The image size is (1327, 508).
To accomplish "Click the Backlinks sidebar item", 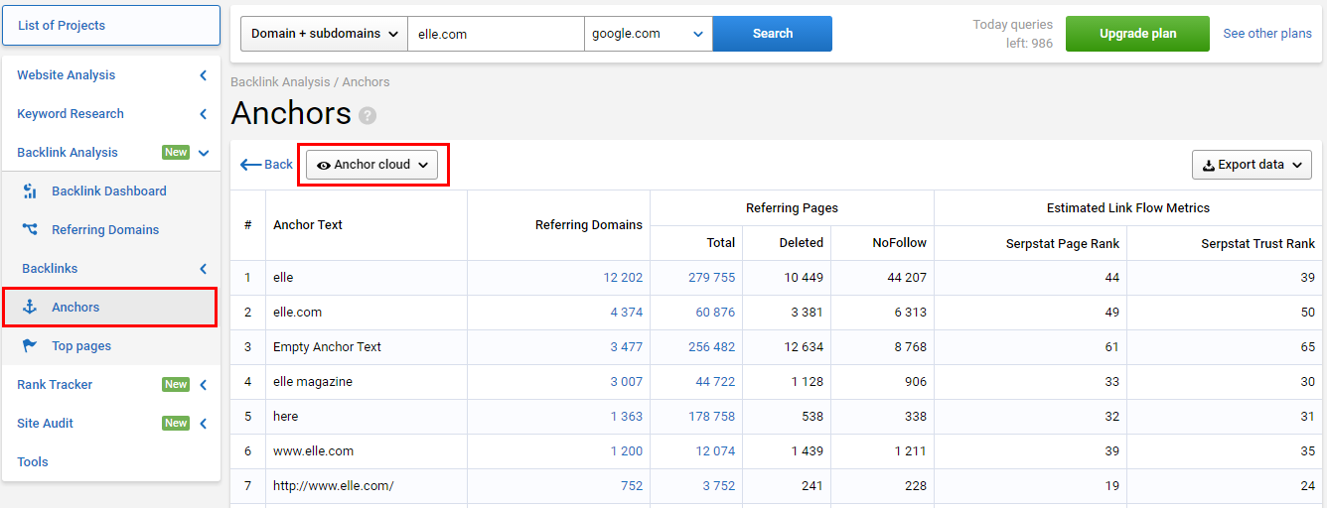I will tap(50, 269).
